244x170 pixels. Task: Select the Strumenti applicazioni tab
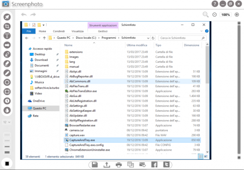click(x=103, y=25)
